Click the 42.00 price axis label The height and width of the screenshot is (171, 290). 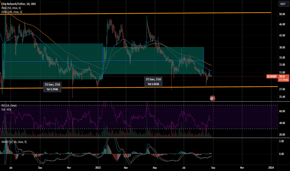click(x=282, y=35)
